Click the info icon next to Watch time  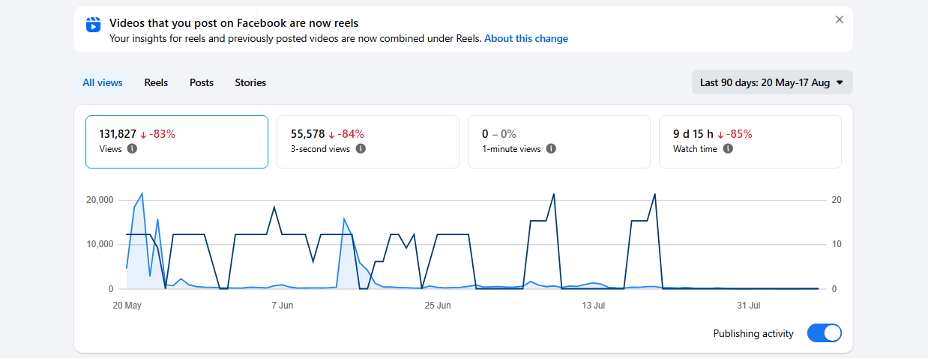click(x=728, y=149)
